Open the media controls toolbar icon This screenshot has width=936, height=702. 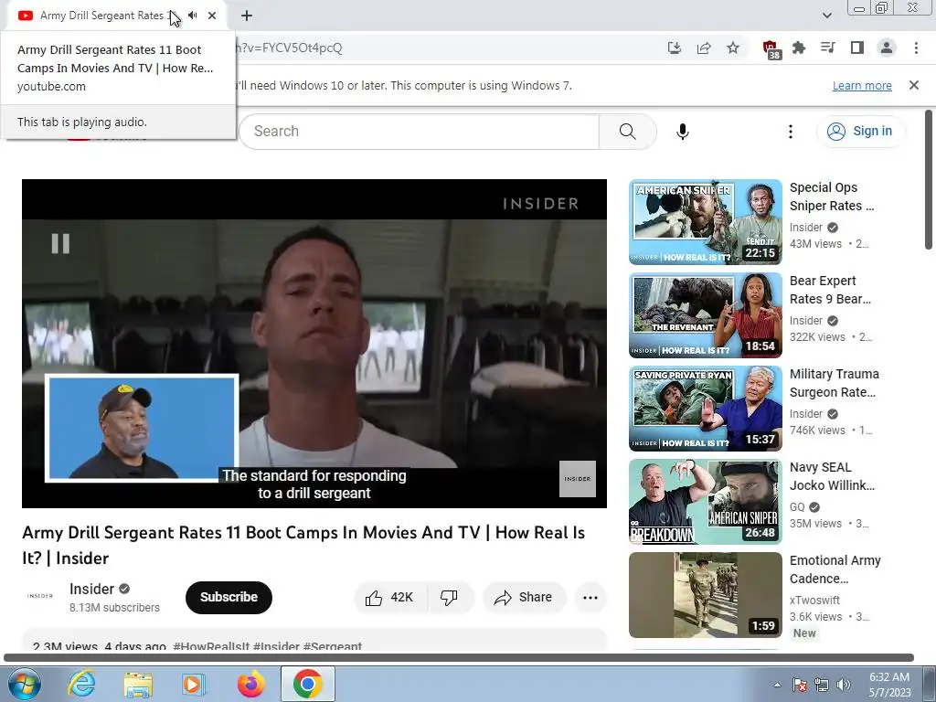827,48
